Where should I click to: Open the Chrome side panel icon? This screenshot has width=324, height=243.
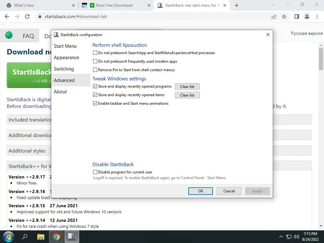(x=297, y=16)
